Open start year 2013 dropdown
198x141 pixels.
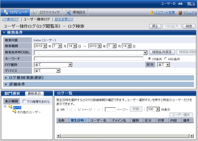pos(40,46)
